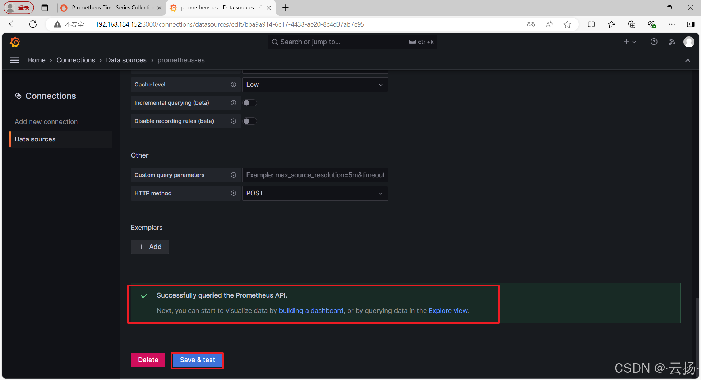Focus the Custom query parameters field
This screenshot has width=701, height=380.
pyautogui.click(x=315, y=175)
